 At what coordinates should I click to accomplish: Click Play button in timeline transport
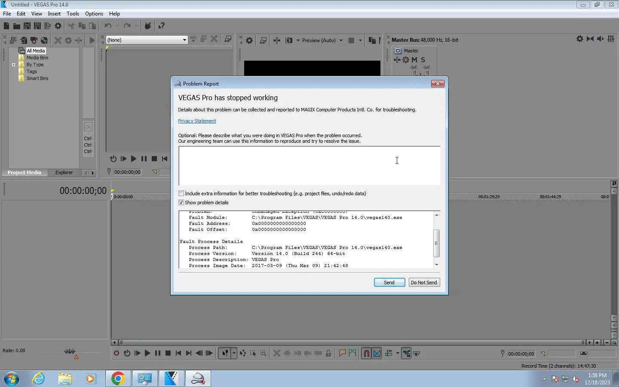[147, 353]
